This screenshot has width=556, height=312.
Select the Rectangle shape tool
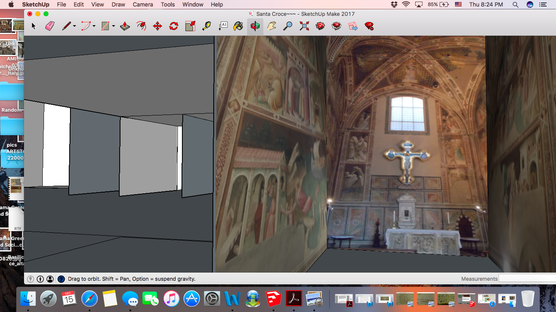click(105, 26)
